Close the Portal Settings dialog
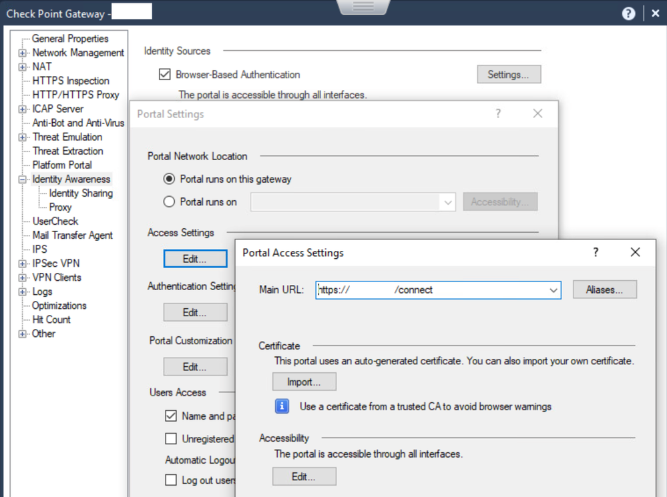This screenshot has height=497, width=667. tap(537, 113)
